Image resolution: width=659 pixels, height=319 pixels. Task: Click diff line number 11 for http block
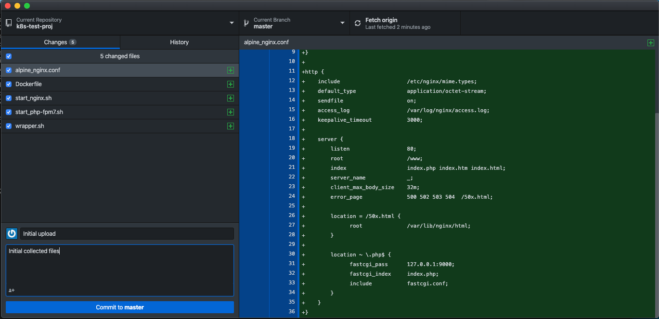(x=292, y=71)
